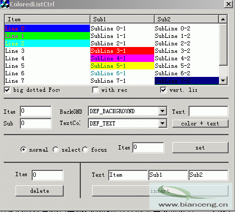
Task: Click the 'SubLine 0-1' cell
Action: [122, 28]
